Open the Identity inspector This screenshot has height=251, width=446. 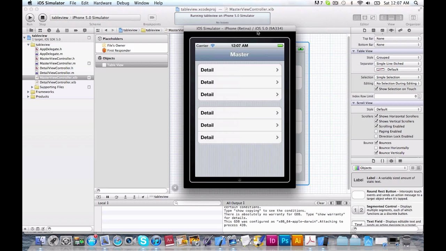[x=383, y=30]
